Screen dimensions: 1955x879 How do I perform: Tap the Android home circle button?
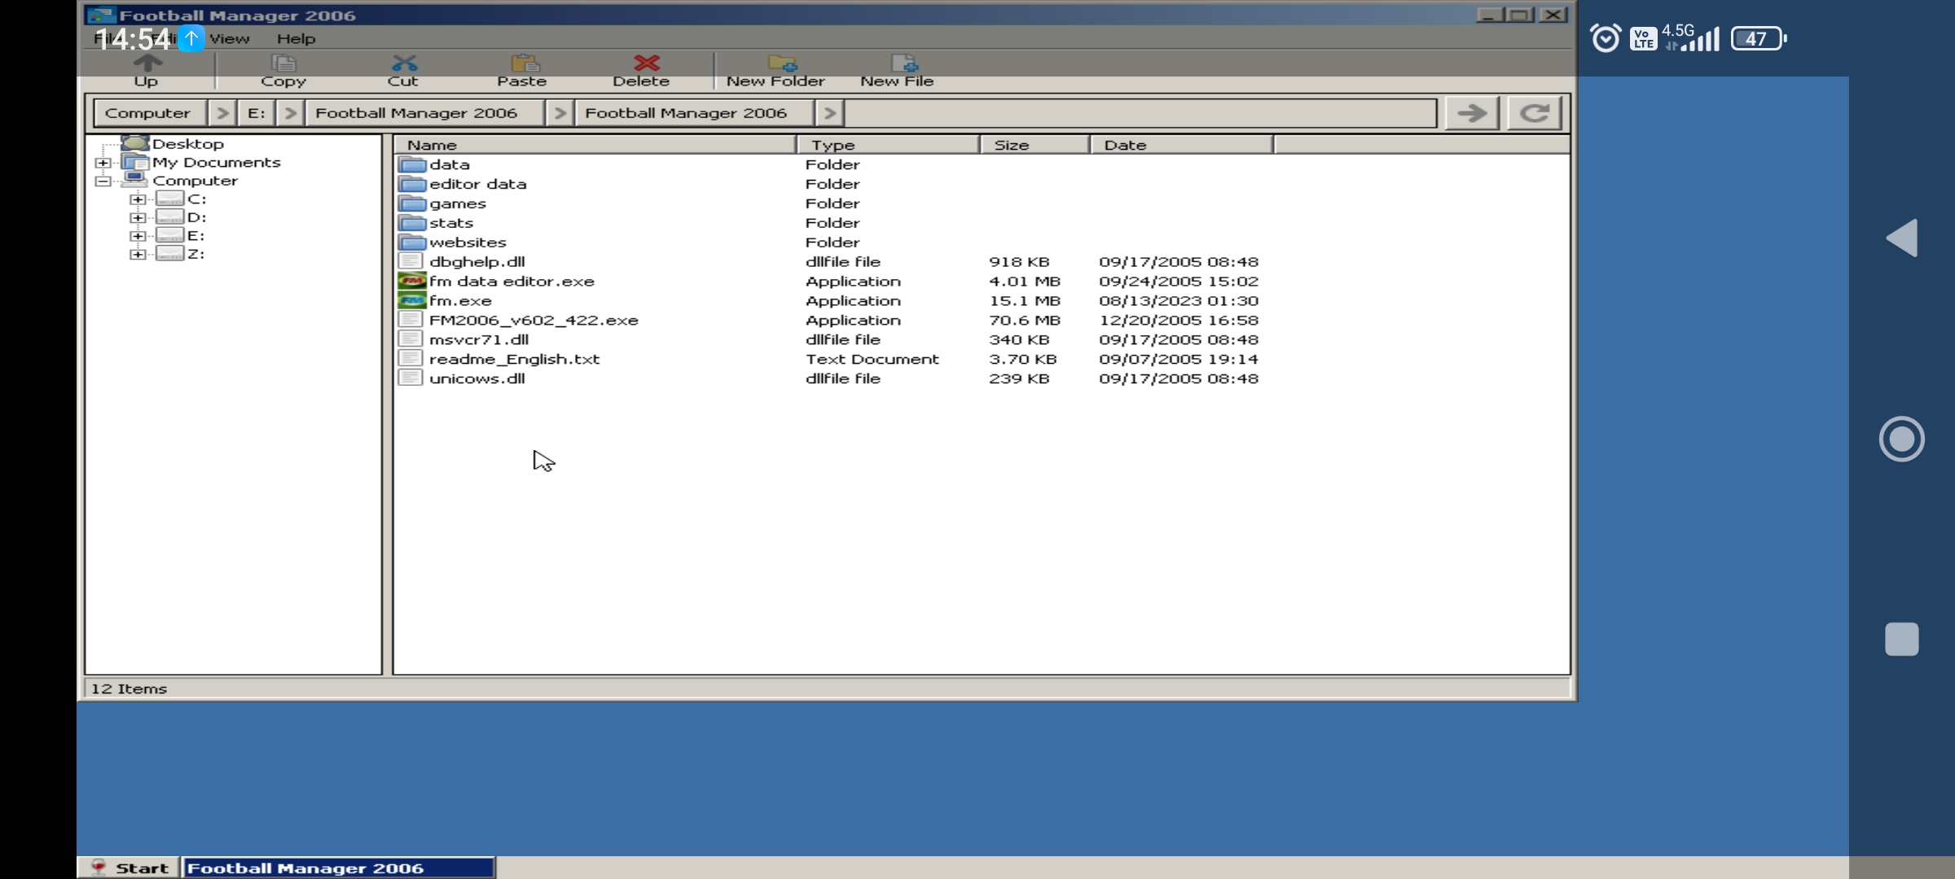click(1902, 439)
